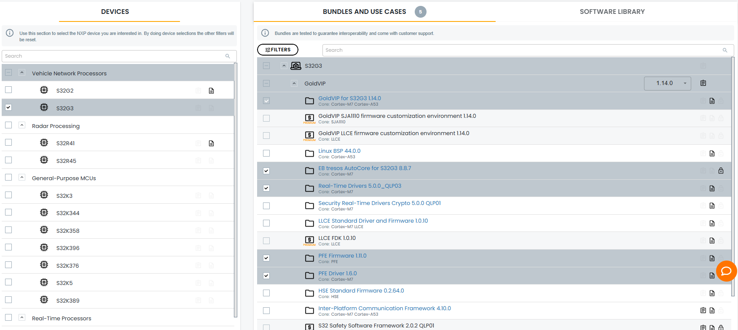Click the GoldVIP release notes clipboard icon
Screen dimensions: 738x330
(703, 83)
